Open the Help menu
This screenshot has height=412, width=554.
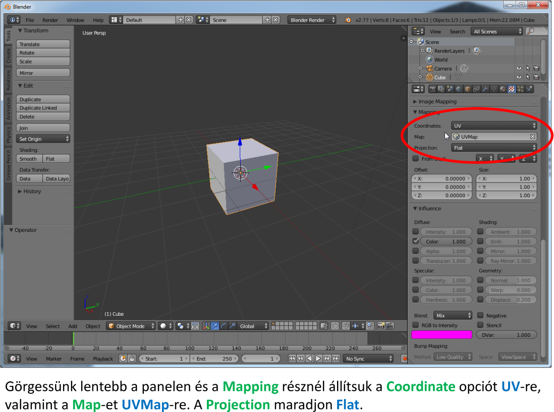98,20
